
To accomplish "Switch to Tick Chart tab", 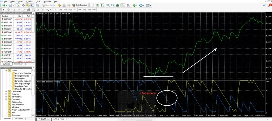I will (19, 64).
